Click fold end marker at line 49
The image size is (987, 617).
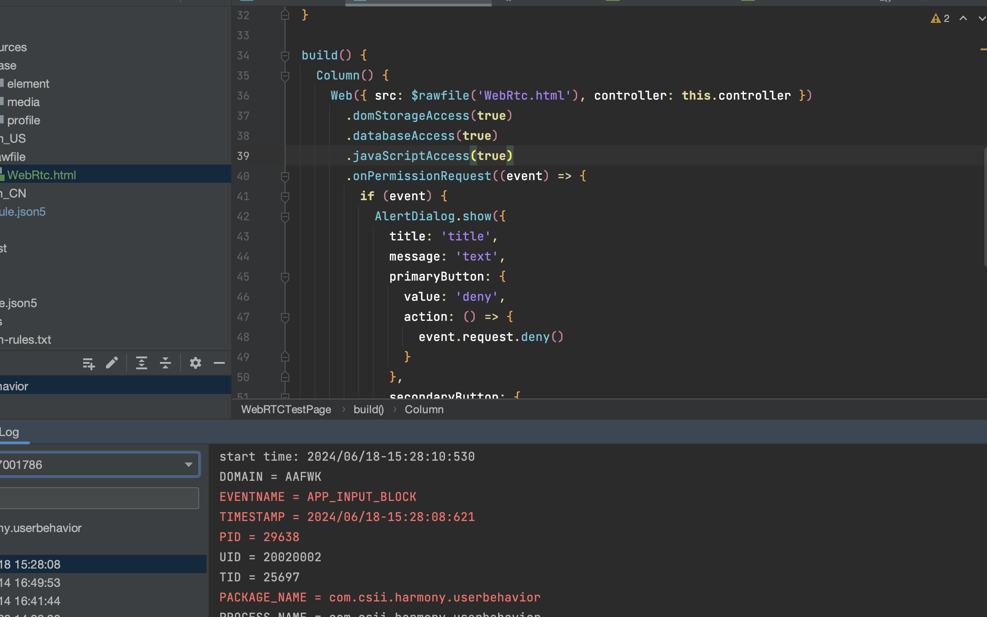(x=285, y=357)
